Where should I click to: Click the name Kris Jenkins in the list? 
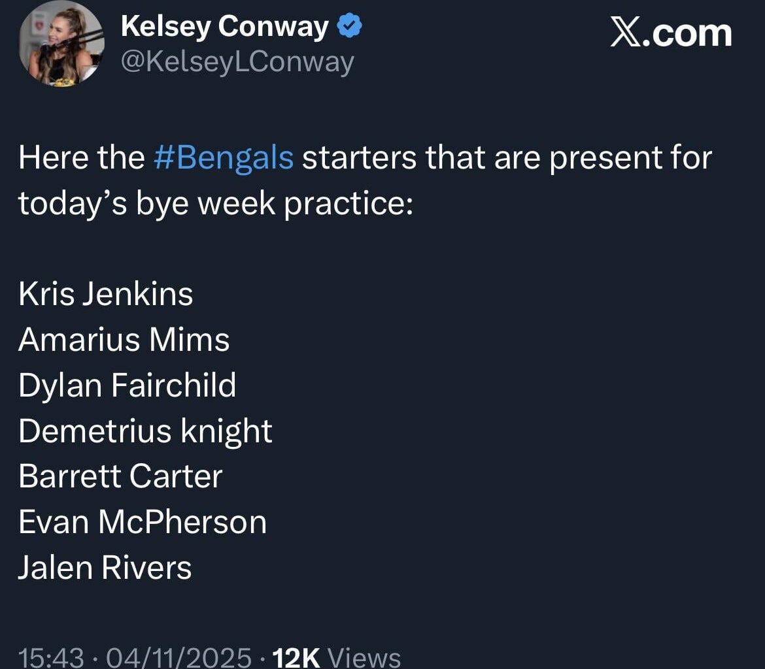coord(106,293)
